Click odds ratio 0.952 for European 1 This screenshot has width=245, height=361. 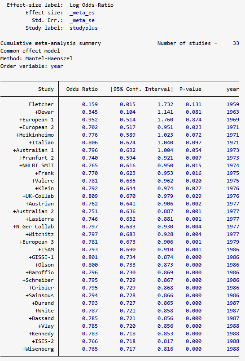[90, 120]
